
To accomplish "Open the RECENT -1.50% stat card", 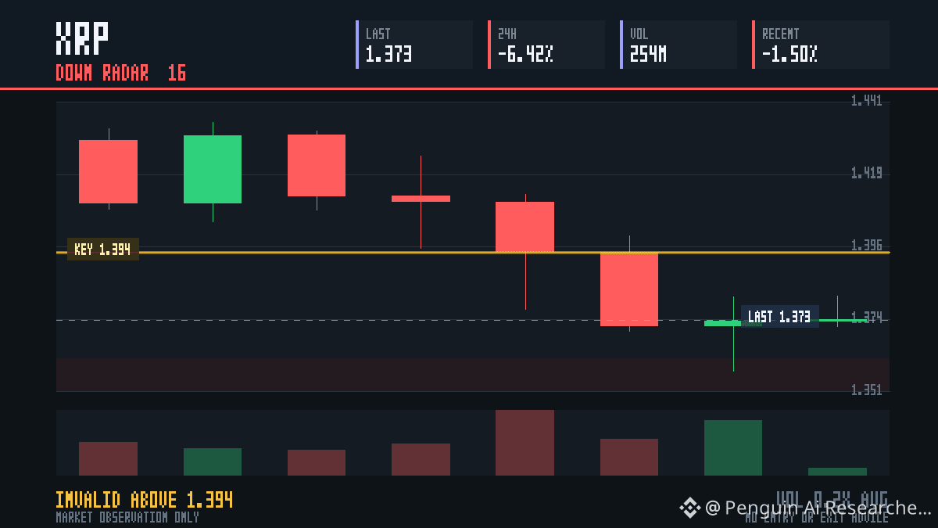I will pos(821,45).
